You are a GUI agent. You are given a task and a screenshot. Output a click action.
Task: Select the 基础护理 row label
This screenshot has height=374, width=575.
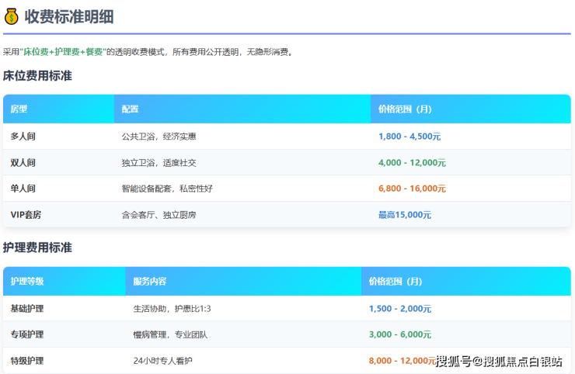pos(27,309)
